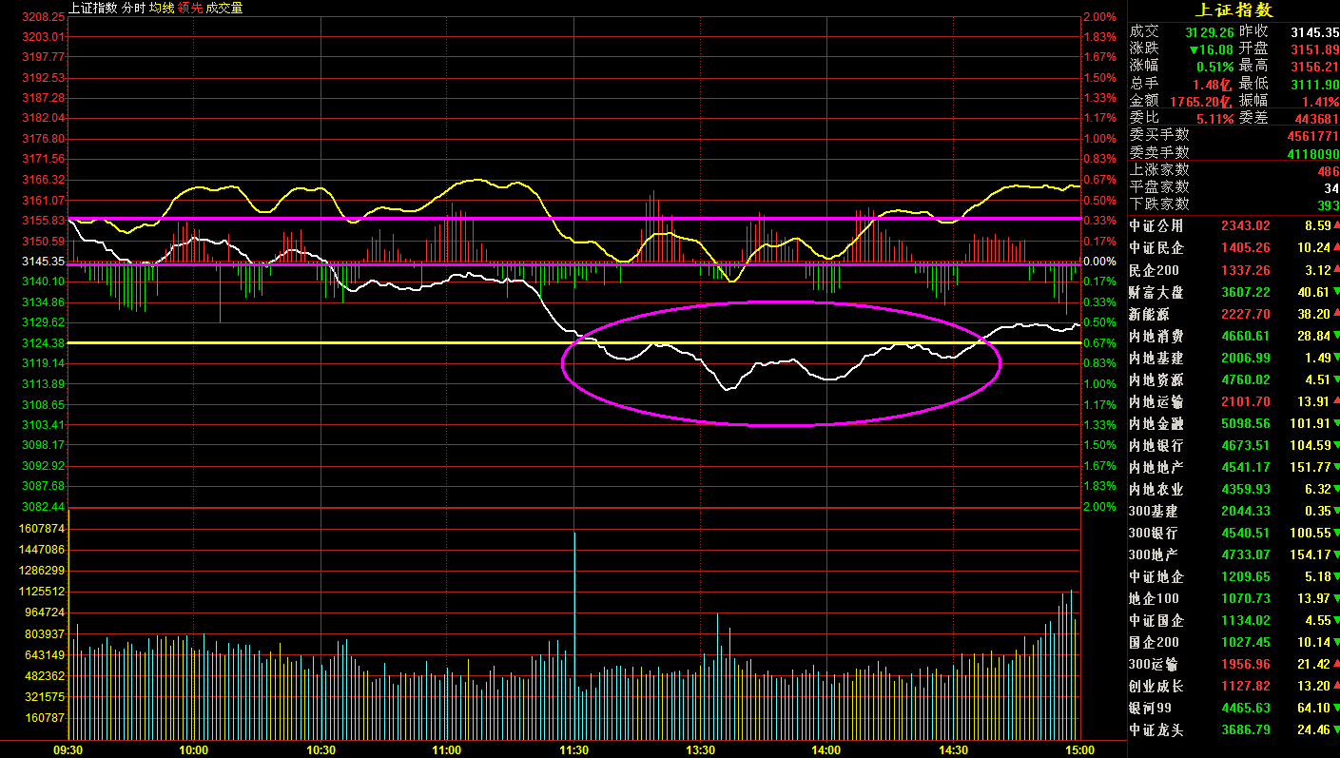The image size is (1340, 758).
Task: Select the 领先 legend label above chart
Action: [190, 8]
